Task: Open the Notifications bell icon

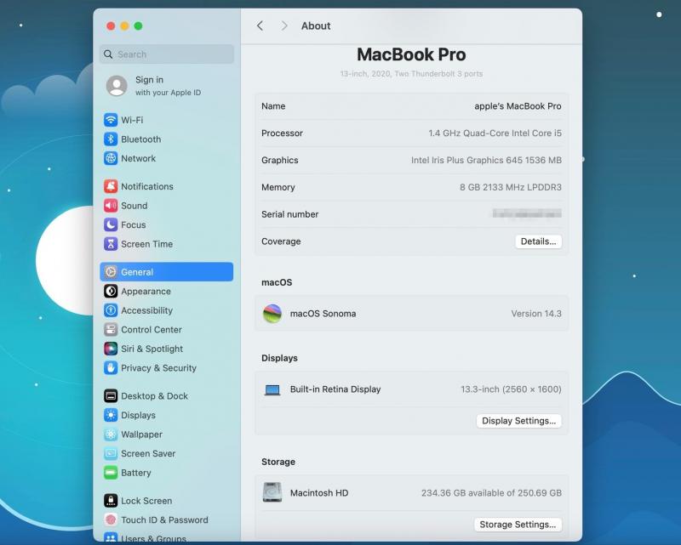Action: click(111, 186)
